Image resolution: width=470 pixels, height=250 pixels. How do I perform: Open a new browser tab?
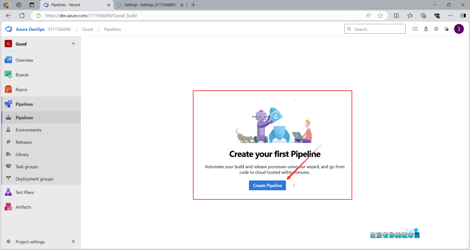coord(193,5)
